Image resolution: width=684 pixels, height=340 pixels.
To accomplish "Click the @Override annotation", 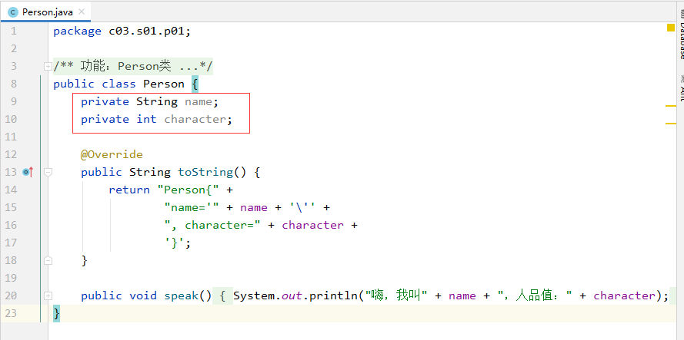I will [112, 154].
